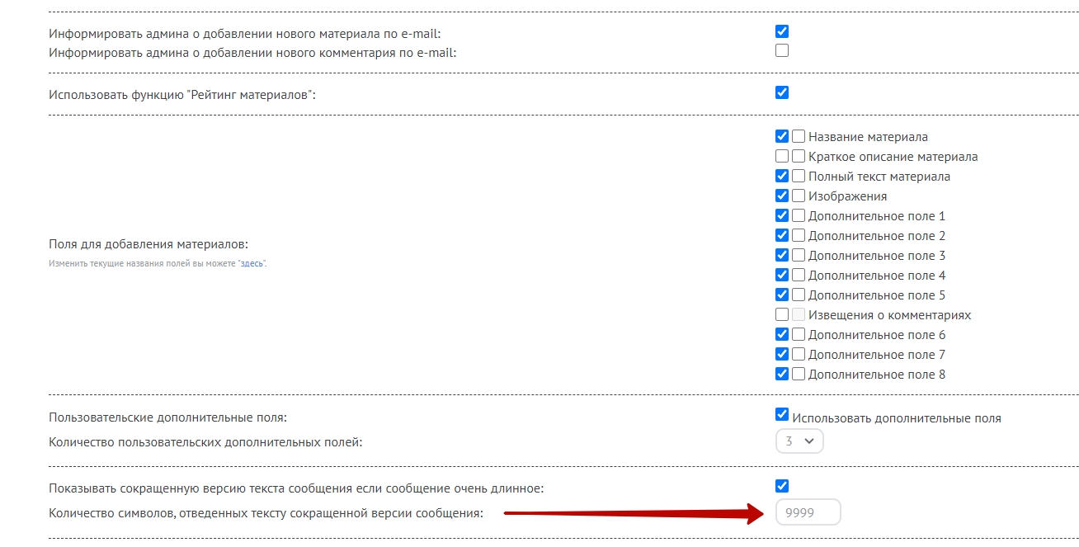Tick right checkbox beside "Название материала"

pos(799,137)
